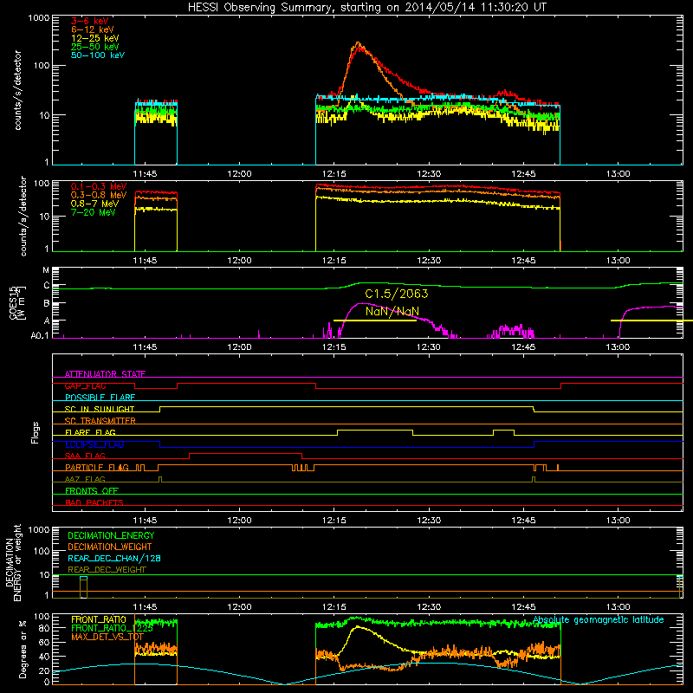Click the C1.5/2063 flare annotation

click(x=397, y=294)
